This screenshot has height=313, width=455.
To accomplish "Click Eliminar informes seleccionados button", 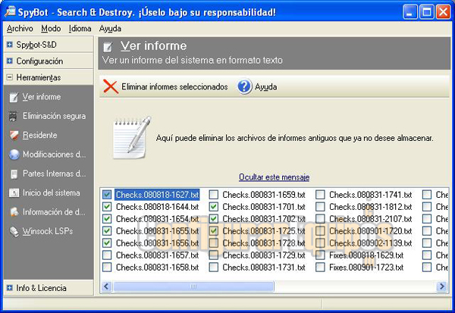I will [165, 86].
